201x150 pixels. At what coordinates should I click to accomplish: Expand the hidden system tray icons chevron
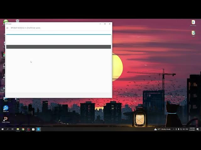(173, 129)
